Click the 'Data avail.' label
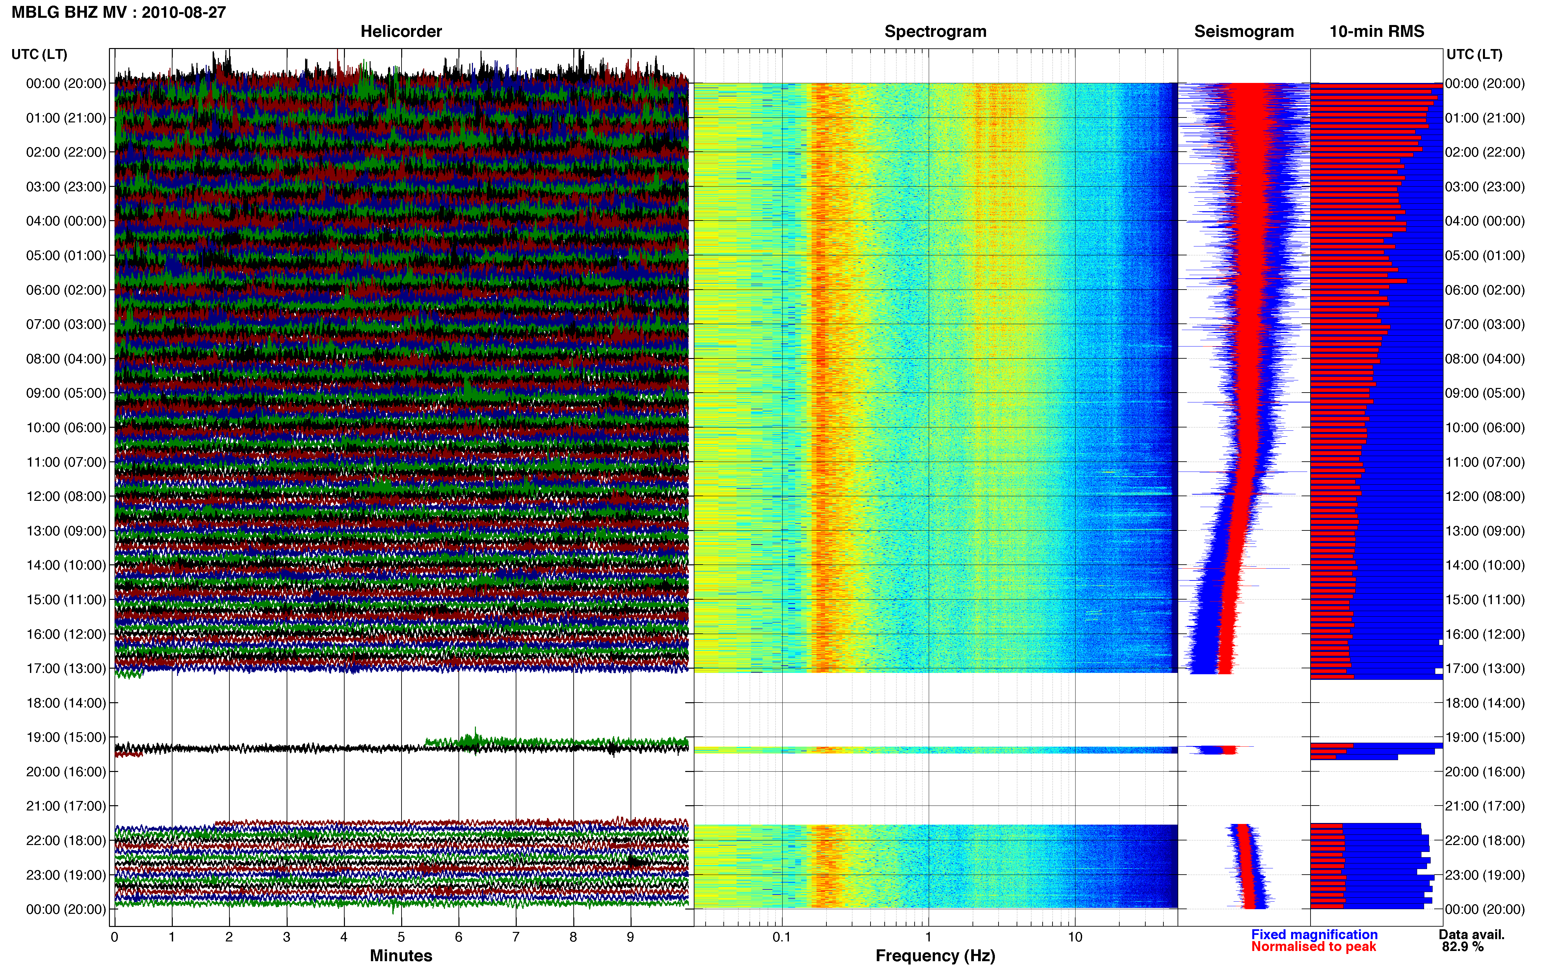1560x975 pixels. pos(1472,935)
